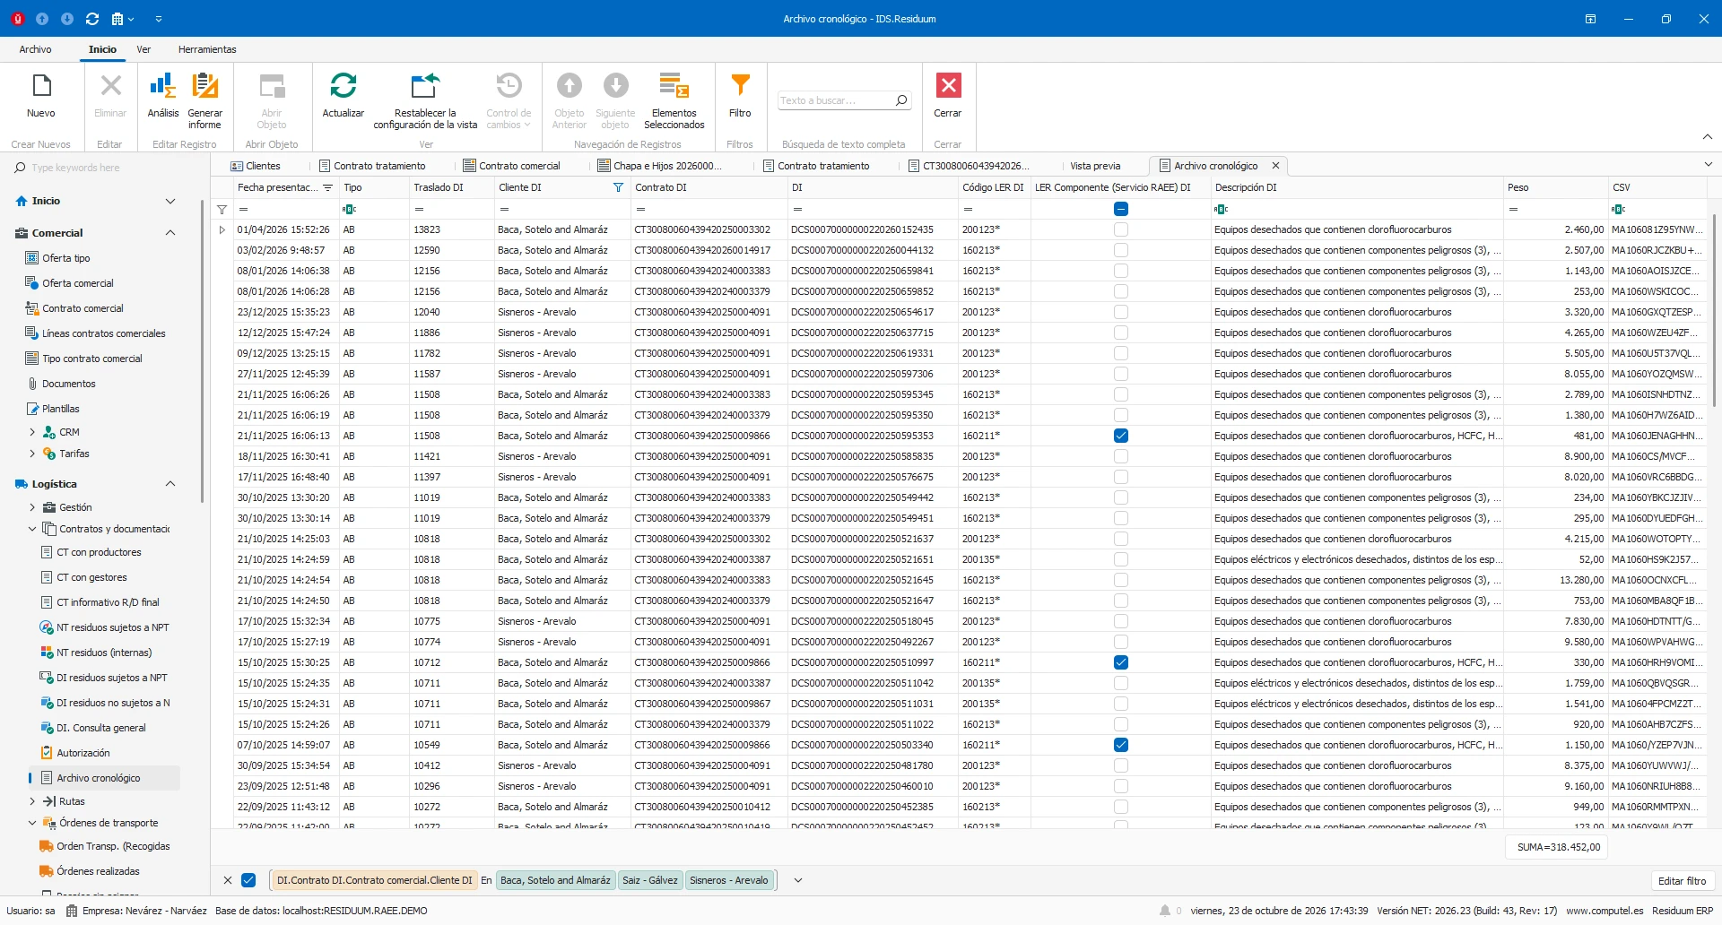Open the Herramientas ribbon tab
Viewport: 1722px width, 925px height.
pyautogui.click(x=207, y=49)
